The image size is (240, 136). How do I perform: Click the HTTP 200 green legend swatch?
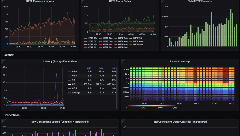point(85,38)
